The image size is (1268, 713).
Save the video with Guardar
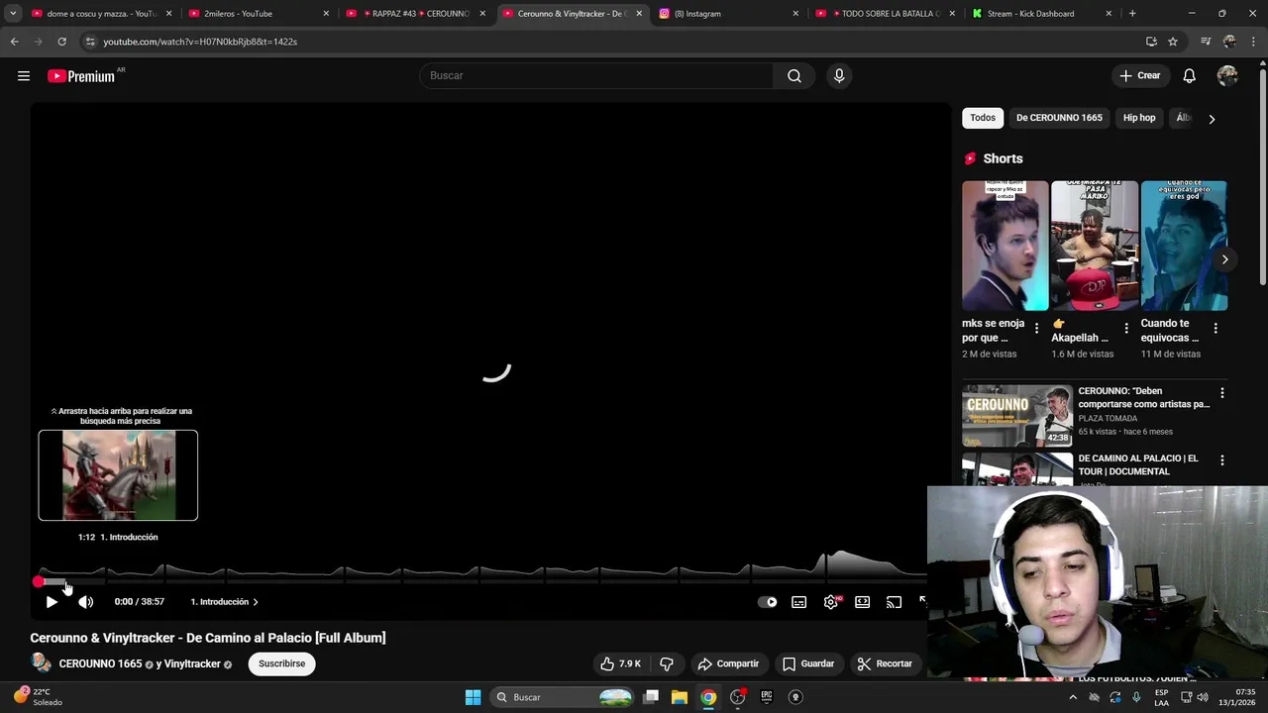pos(808,663)
